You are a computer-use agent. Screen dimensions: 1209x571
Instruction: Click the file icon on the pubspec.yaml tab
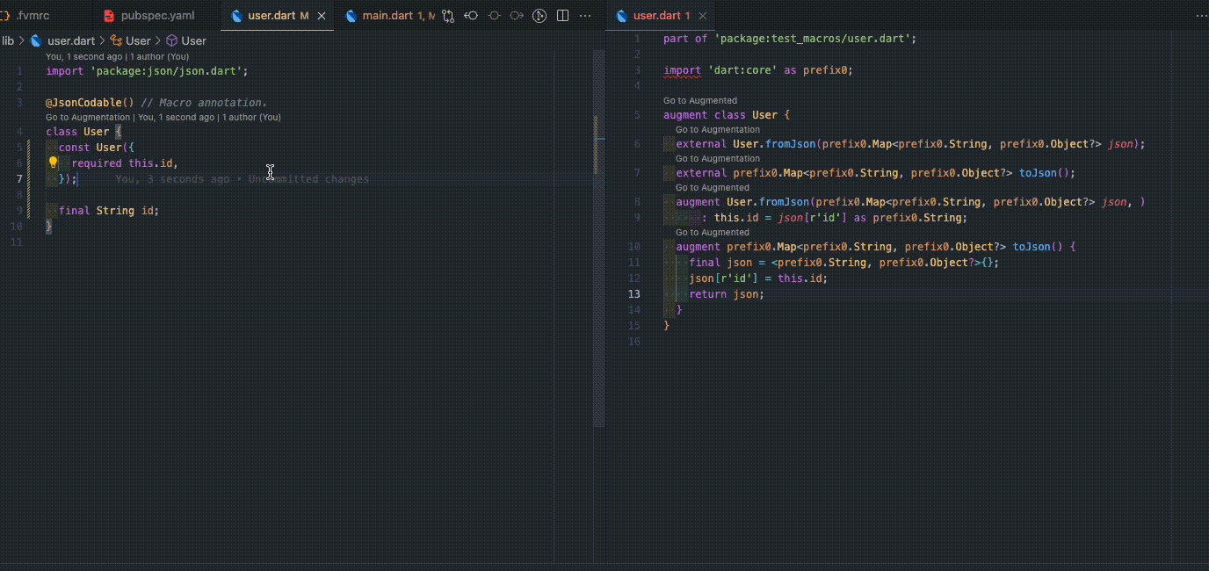point(109,15)
